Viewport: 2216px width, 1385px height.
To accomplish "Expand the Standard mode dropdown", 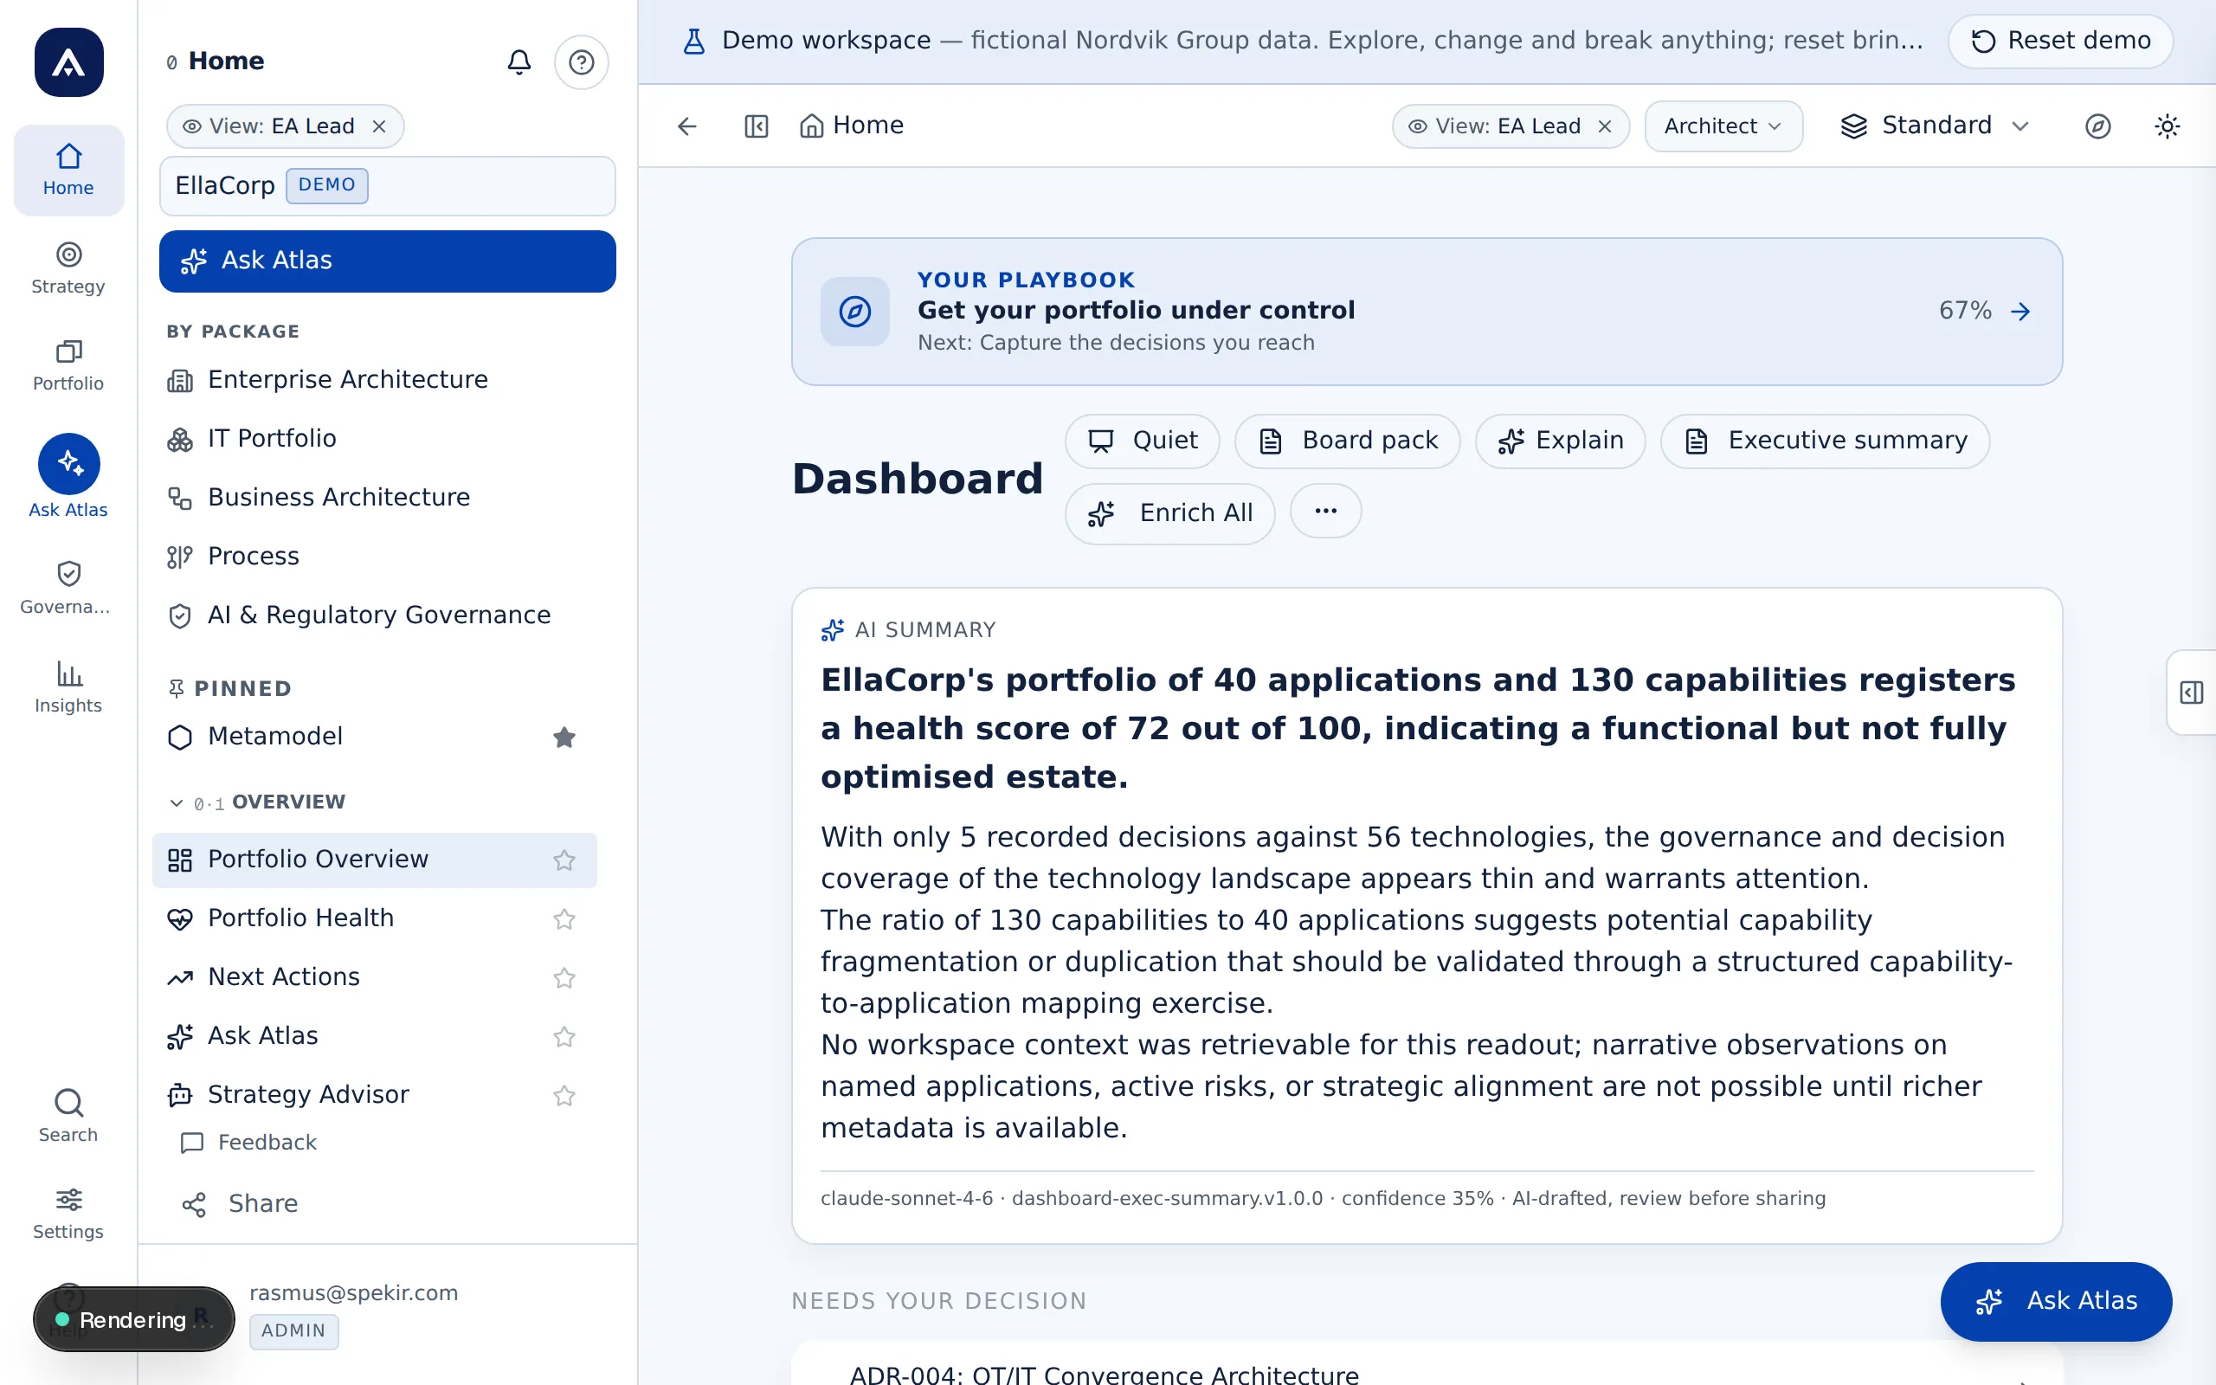I will click(x=1935, y=126).
